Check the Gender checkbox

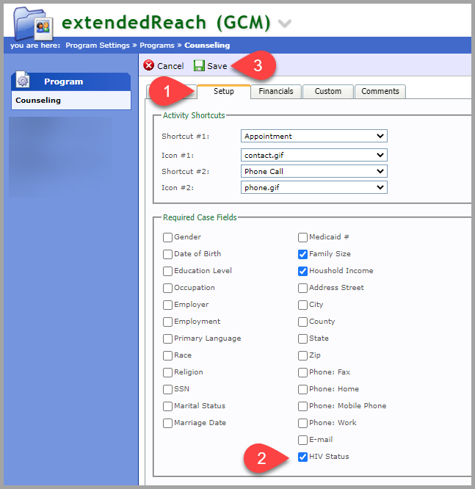click(x=167, y=237)
